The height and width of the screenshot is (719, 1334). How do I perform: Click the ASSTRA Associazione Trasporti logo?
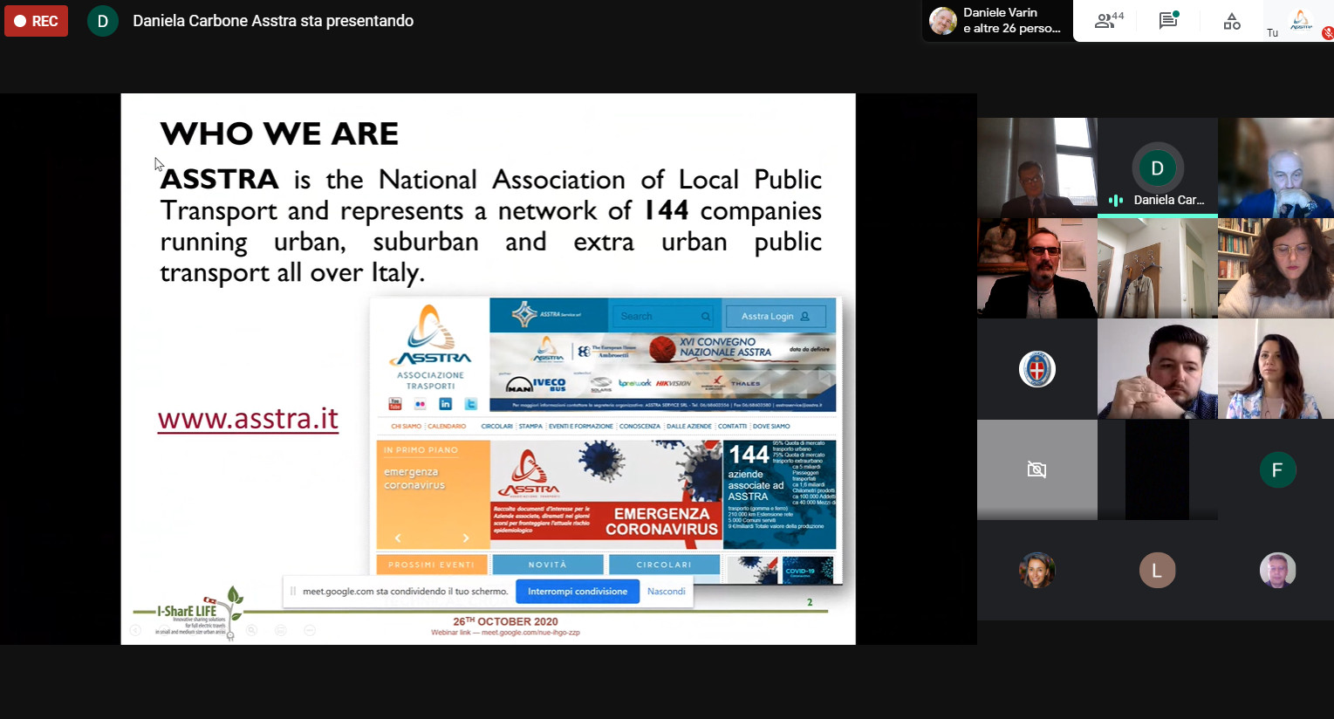pos(431,347)
